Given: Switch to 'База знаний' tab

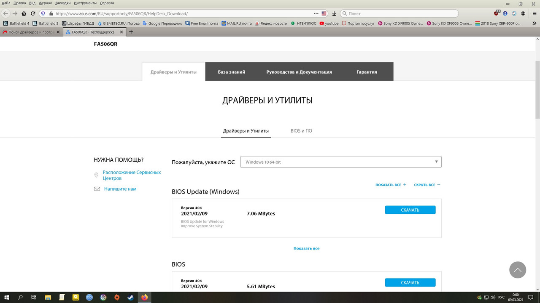Looking at the screenshot, I should coord(231,72).
